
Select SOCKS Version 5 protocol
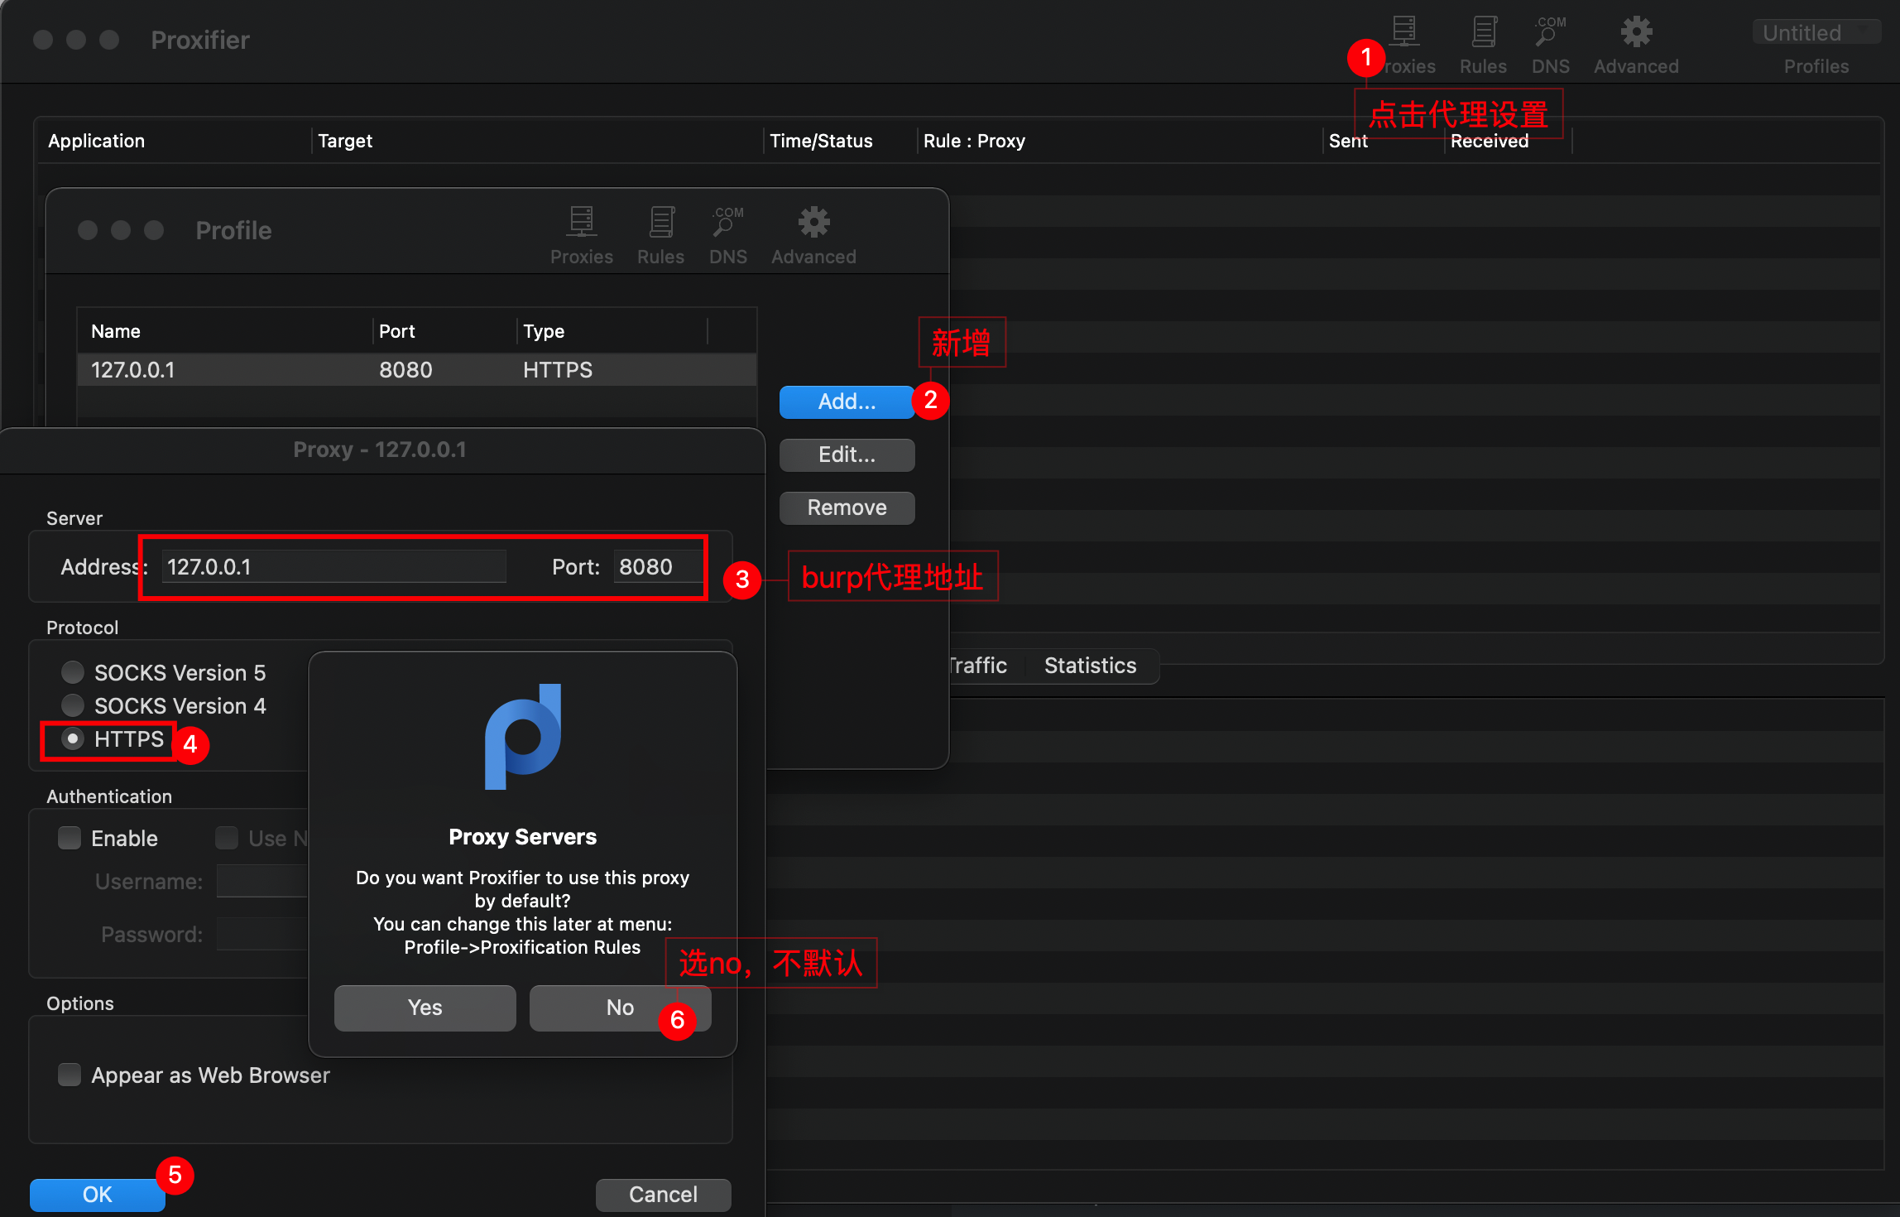[74, 671]
